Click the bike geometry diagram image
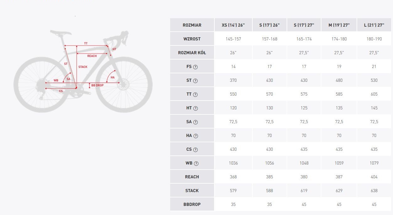The height and width of the screenshot is (215, 393). (83, 71)
